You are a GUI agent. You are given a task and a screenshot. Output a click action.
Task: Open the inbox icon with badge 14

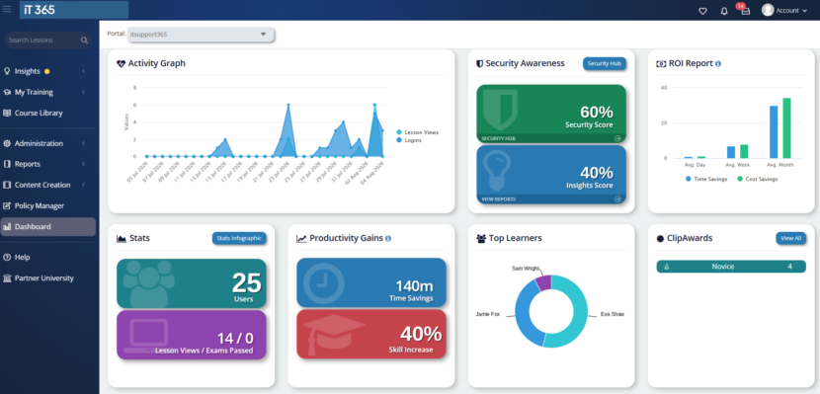tap(745, 11)
